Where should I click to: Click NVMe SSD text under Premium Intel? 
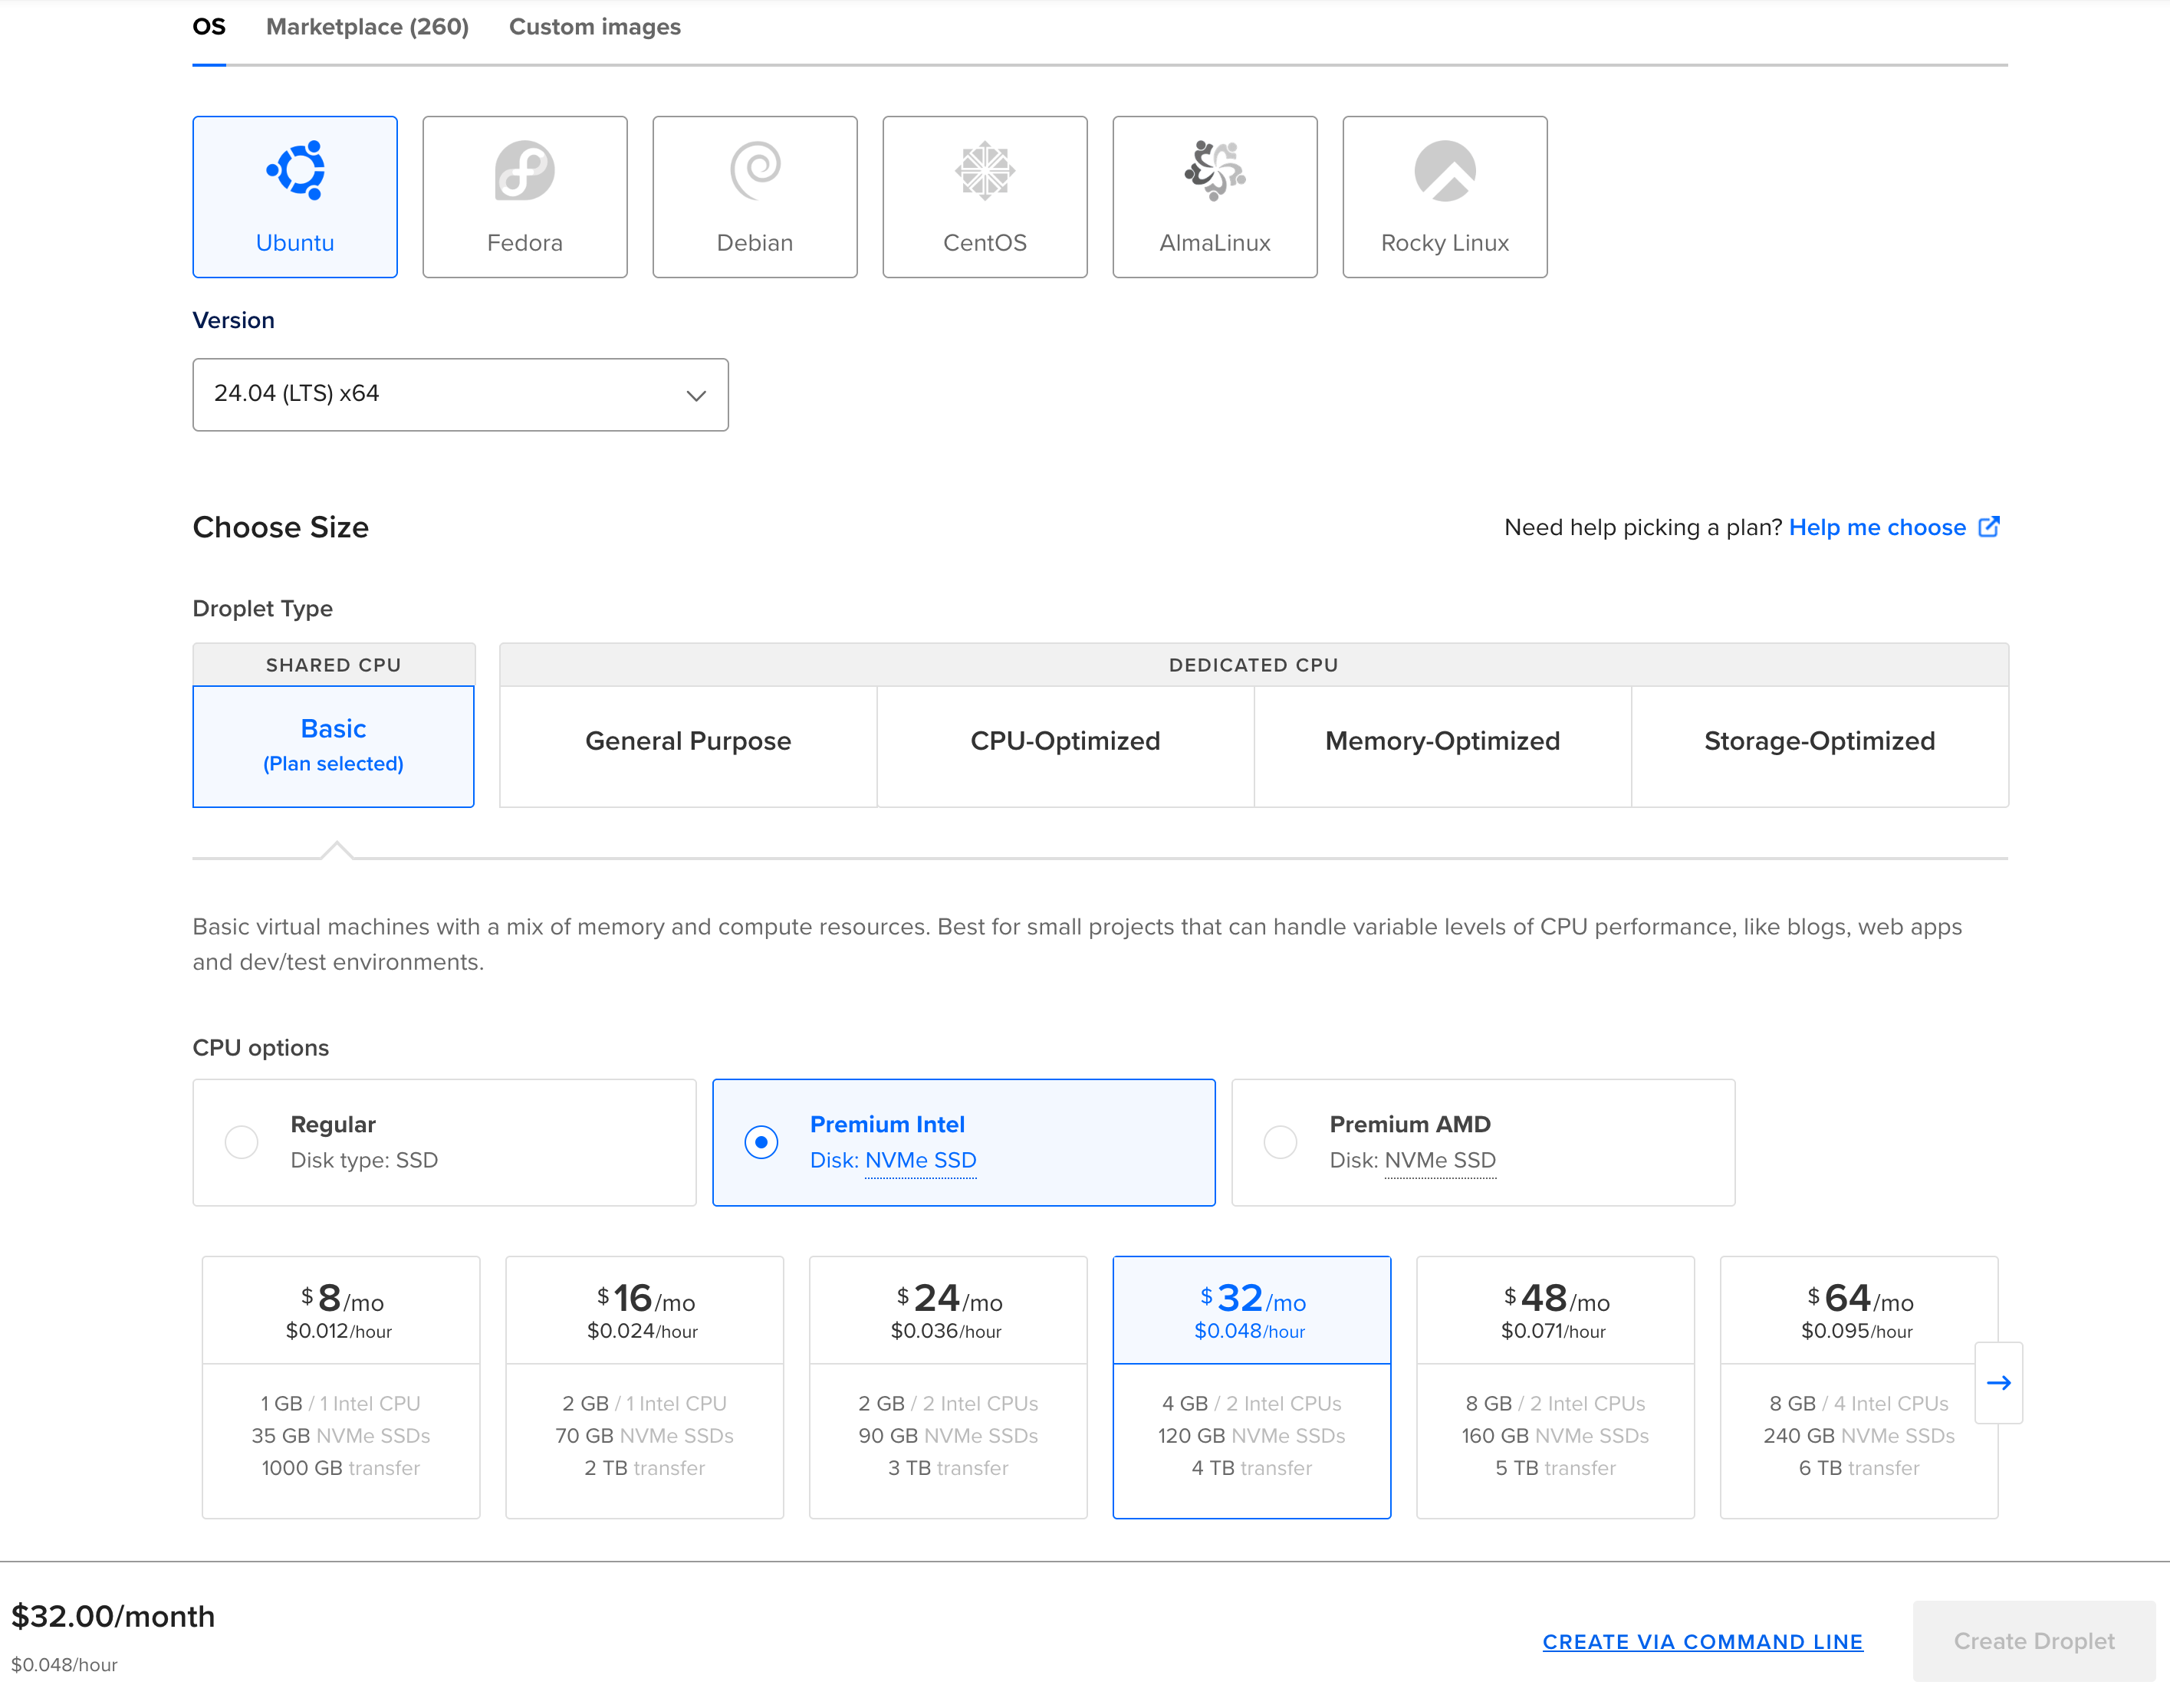(920, 1160)
